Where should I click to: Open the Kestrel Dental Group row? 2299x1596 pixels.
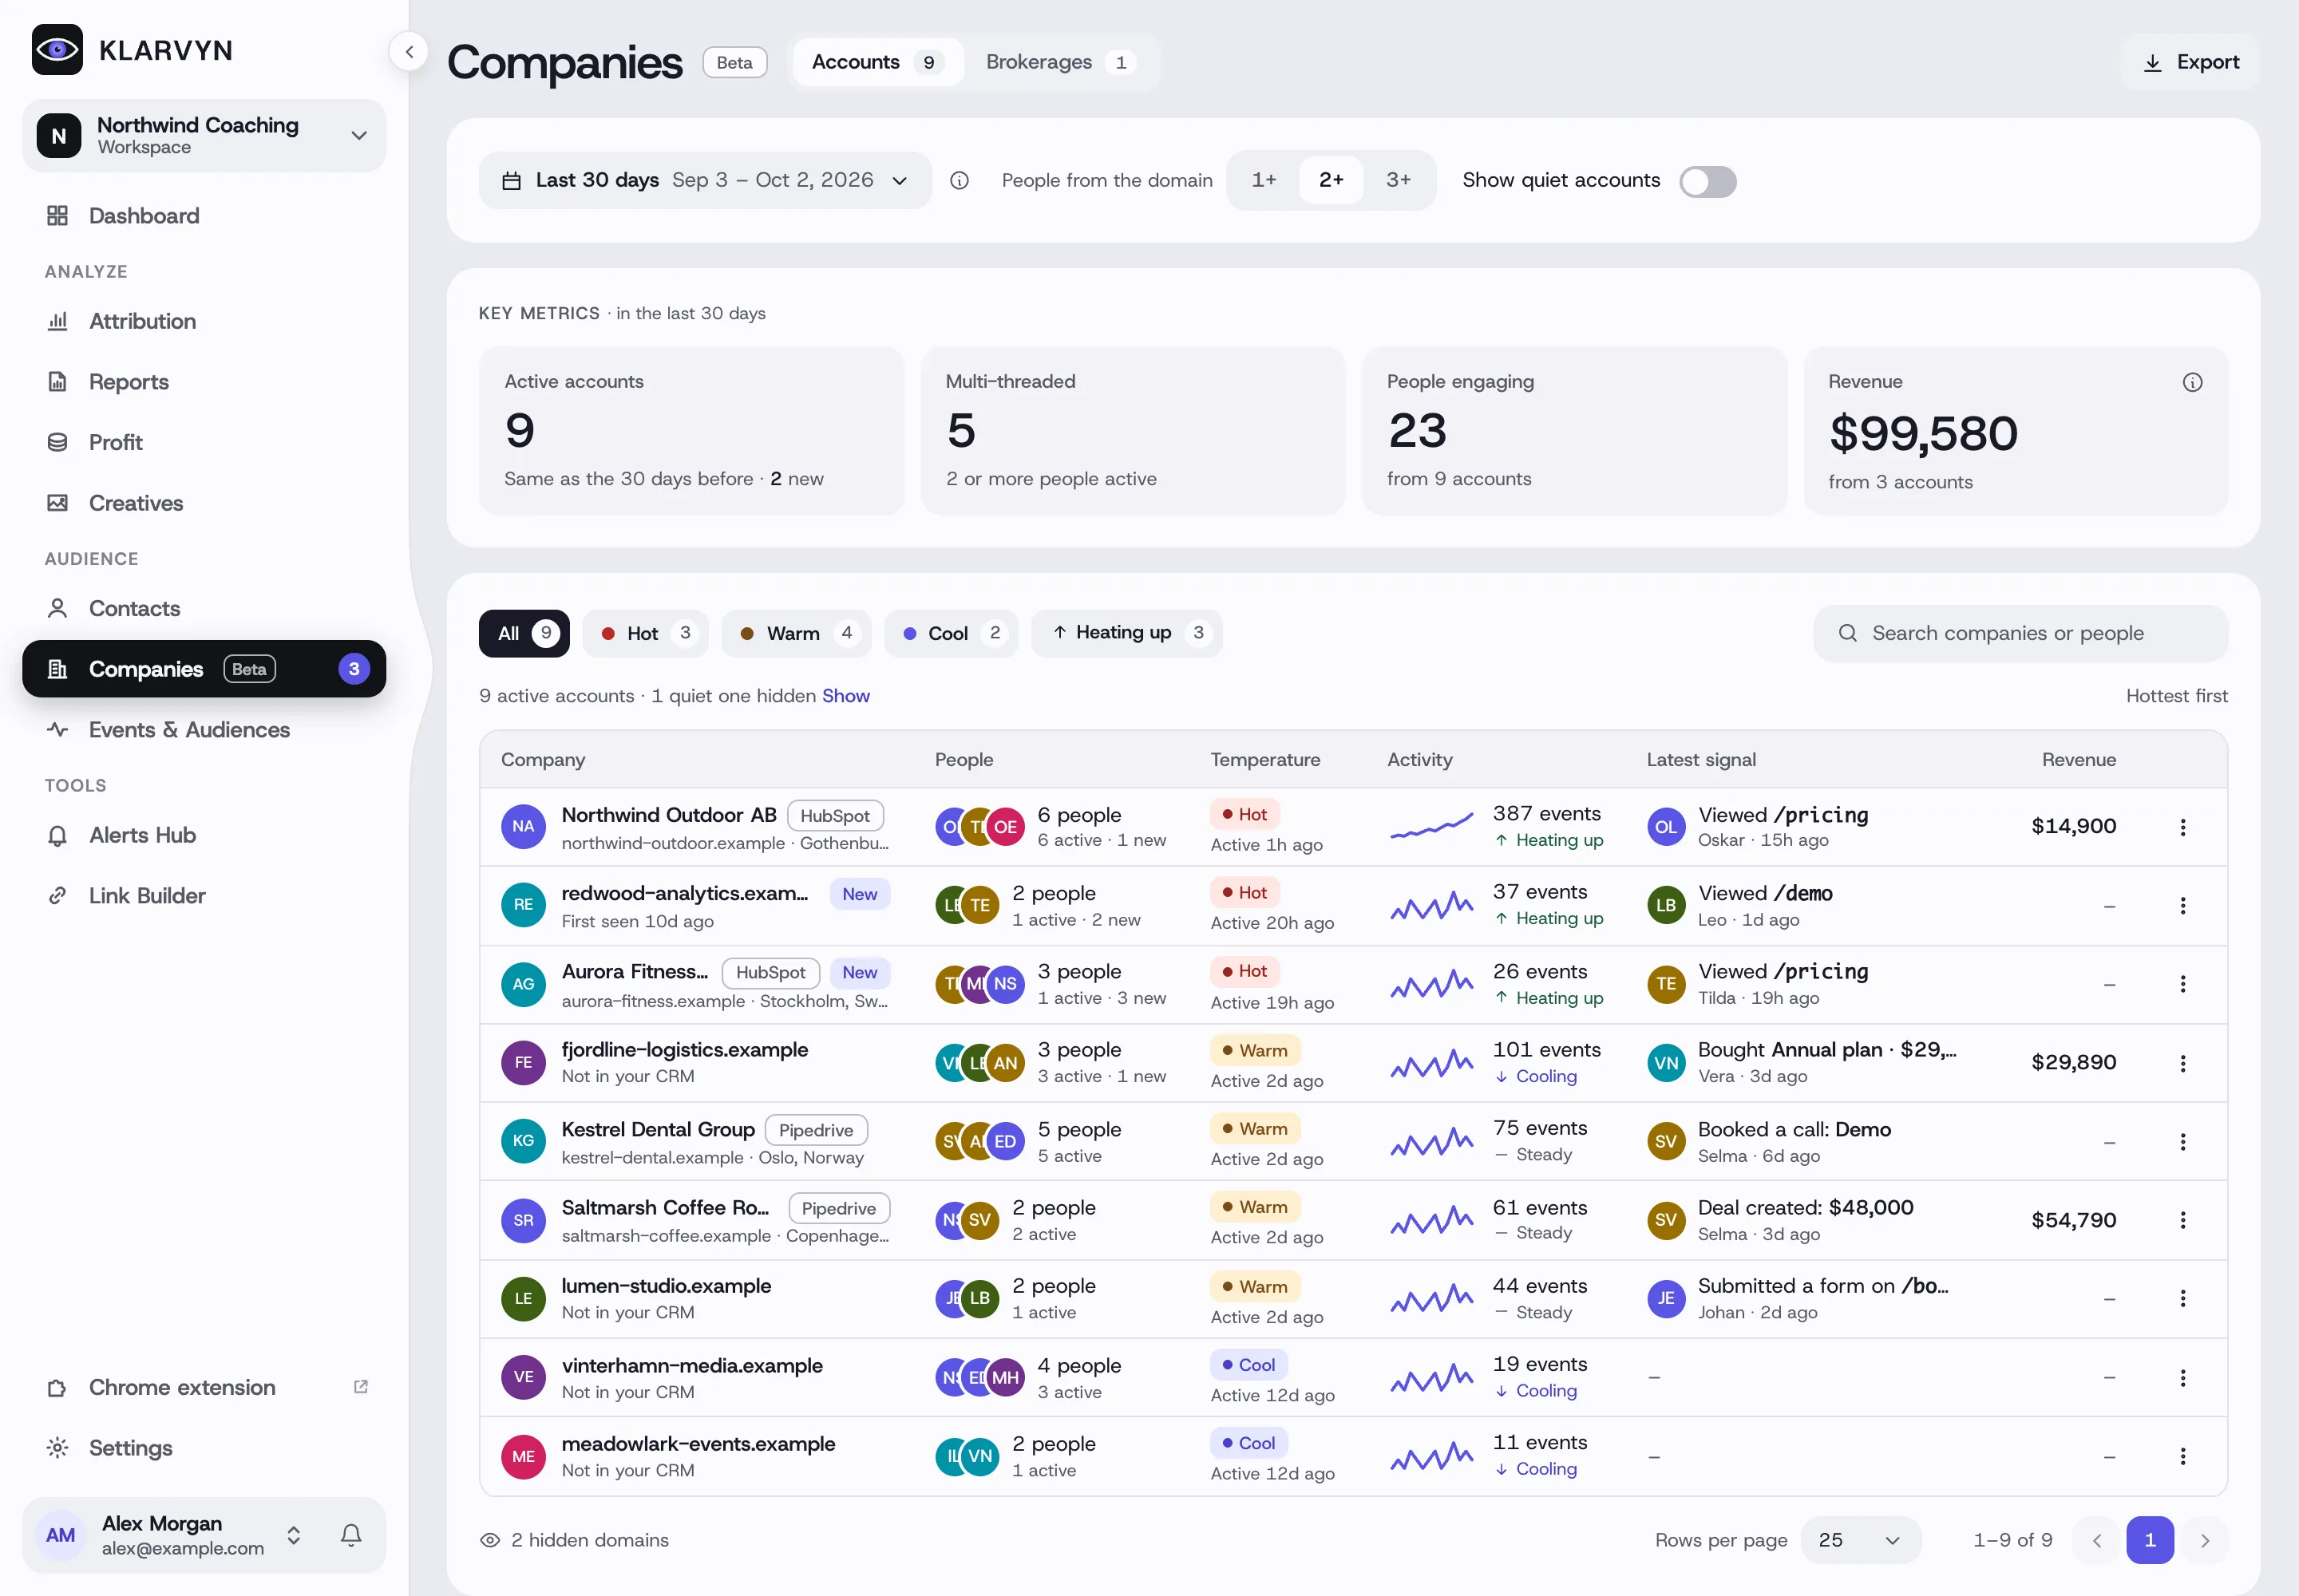tap(1352, 1141)
